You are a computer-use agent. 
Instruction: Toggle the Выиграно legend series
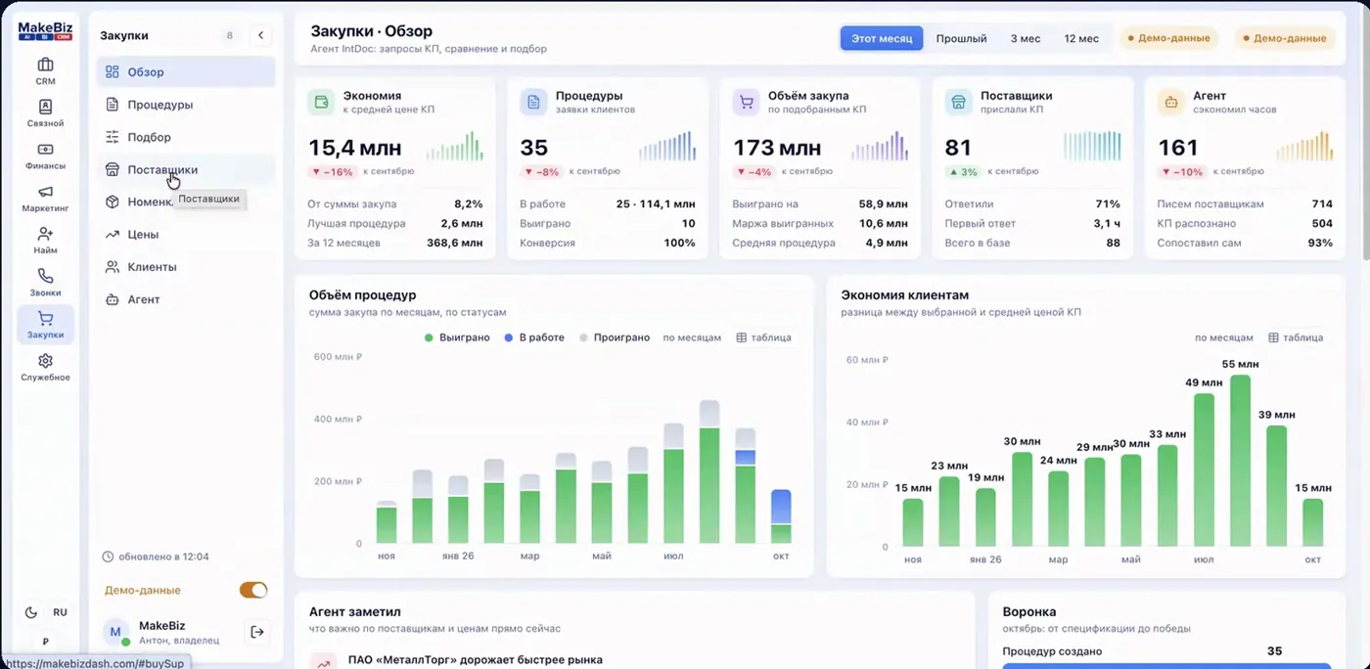coord(457,337)
